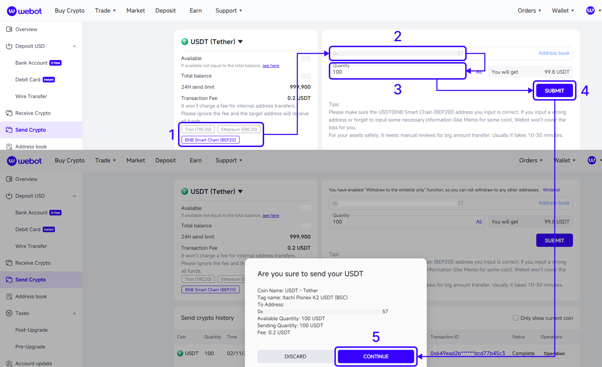The height and width of the screenshot is (367, 602).
Task: Click the Deposit USD power icon in the dimmed lower sidebar
Action: 9,196
